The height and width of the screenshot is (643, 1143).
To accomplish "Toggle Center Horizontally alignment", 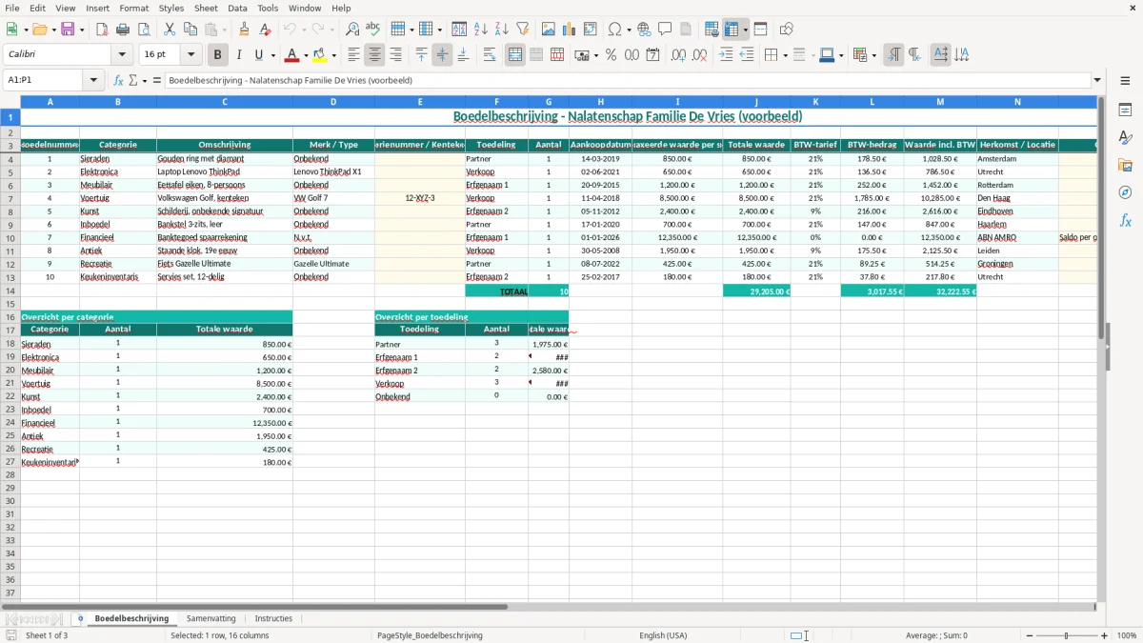I will point(375,55).
